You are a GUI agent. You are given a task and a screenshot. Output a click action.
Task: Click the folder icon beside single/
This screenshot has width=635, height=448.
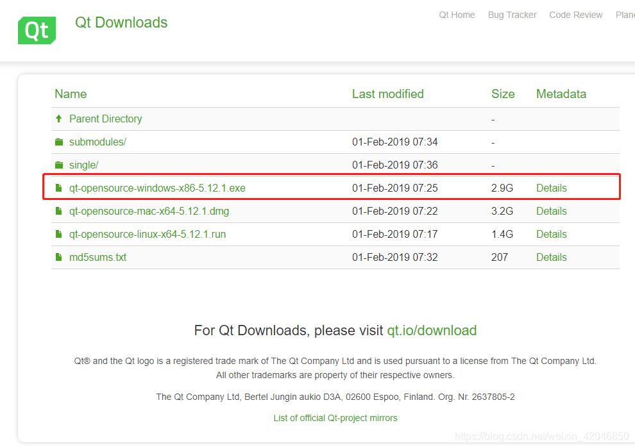click(x=59, y=165)
